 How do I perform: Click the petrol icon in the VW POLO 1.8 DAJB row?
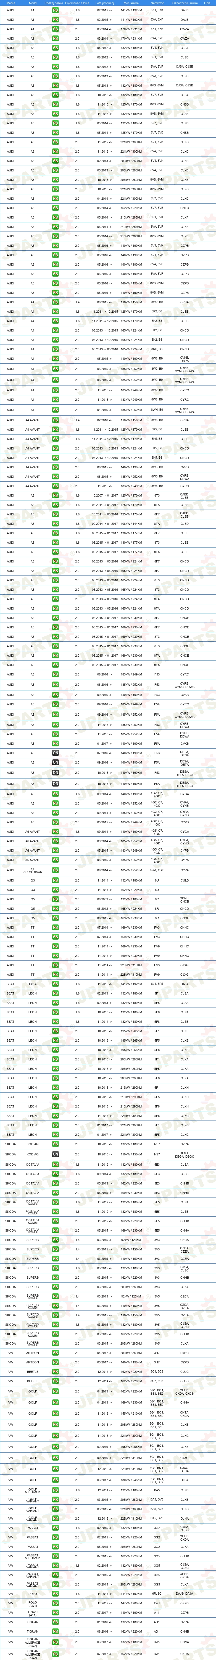[x=55, y=1594]
